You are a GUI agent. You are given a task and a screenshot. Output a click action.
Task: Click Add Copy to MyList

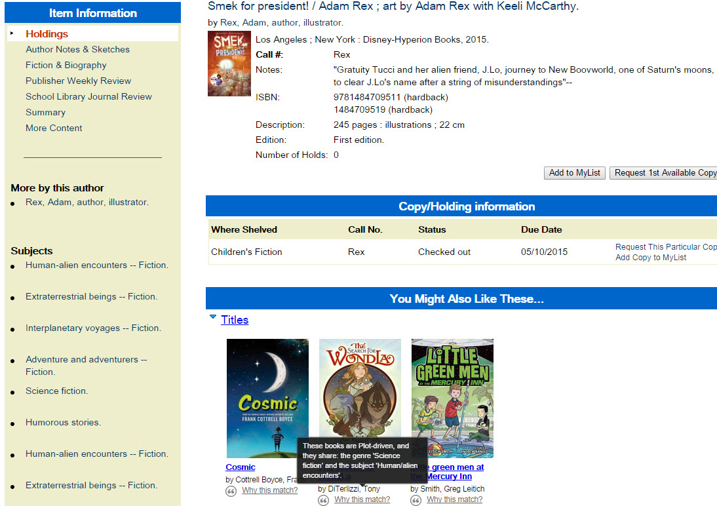coord(651,257)
